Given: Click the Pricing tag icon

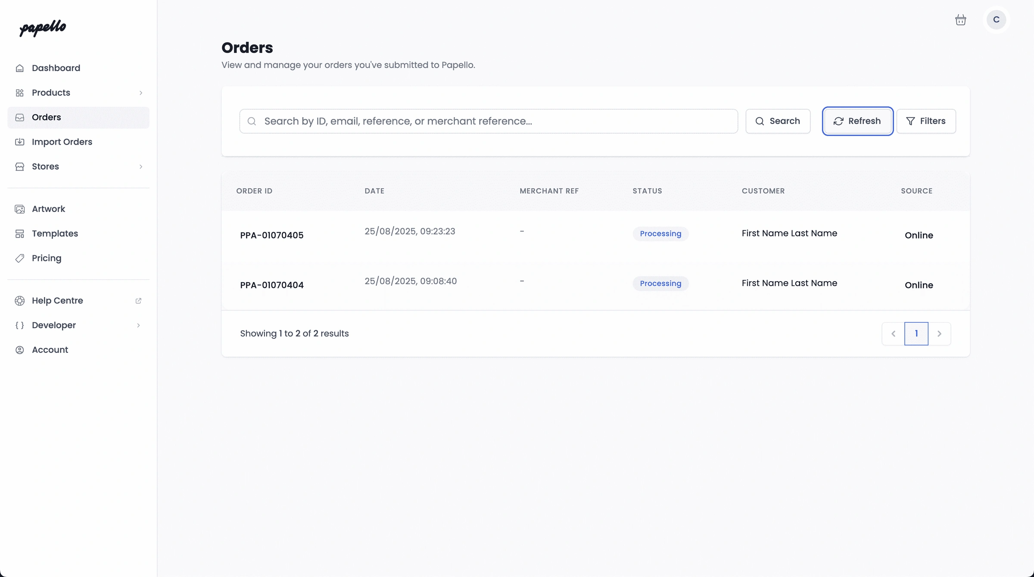Looking at the screenshot, I should click(20, 258).
